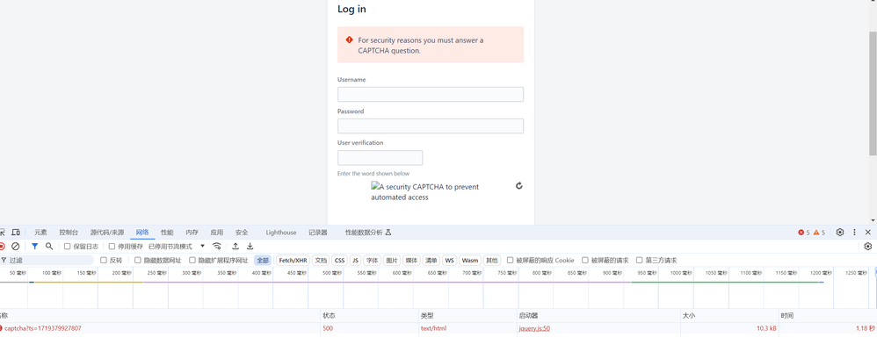Viewport: 877px width, 337px height.
Task: Open the jquery.js:50 initiator link
Action: 534,328
